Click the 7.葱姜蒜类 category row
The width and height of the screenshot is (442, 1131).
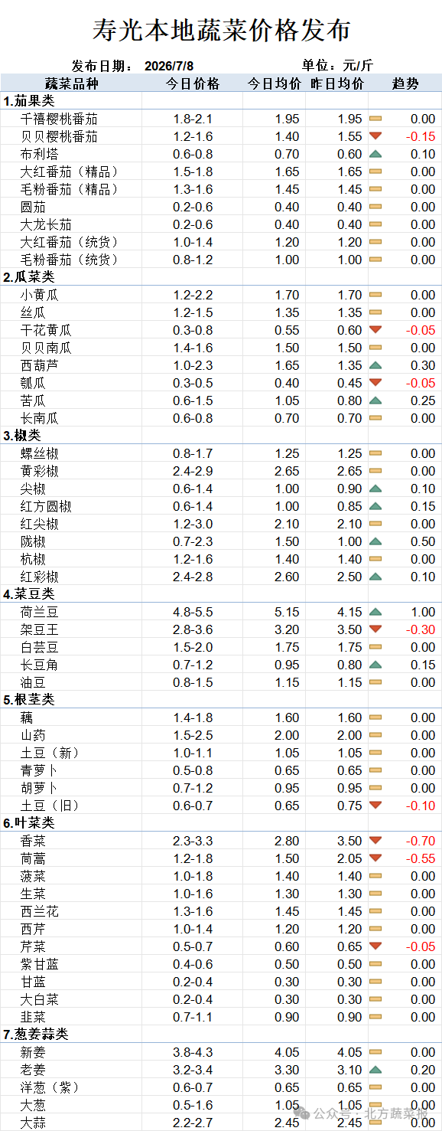221,1035
